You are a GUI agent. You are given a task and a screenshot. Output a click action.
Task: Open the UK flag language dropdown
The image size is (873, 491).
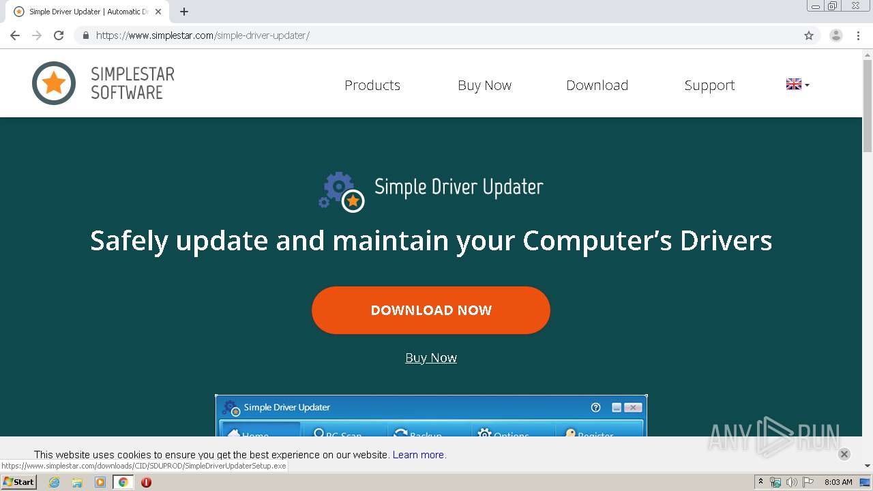click(797, 85)
